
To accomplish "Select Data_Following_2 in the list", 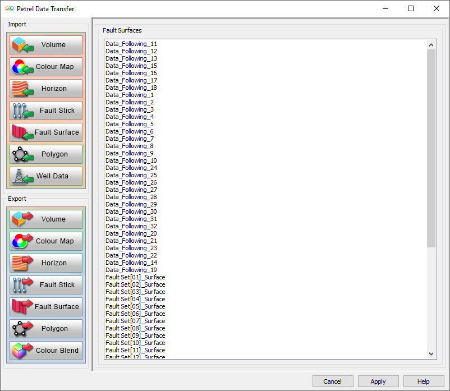I will (130, 102).
